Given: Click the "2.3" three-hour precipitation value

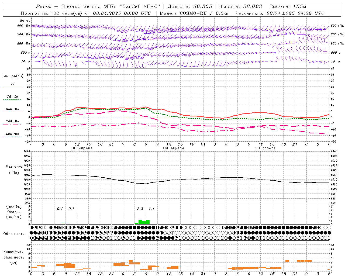Looking at the screenshot, I should click(x=140, y=209).
